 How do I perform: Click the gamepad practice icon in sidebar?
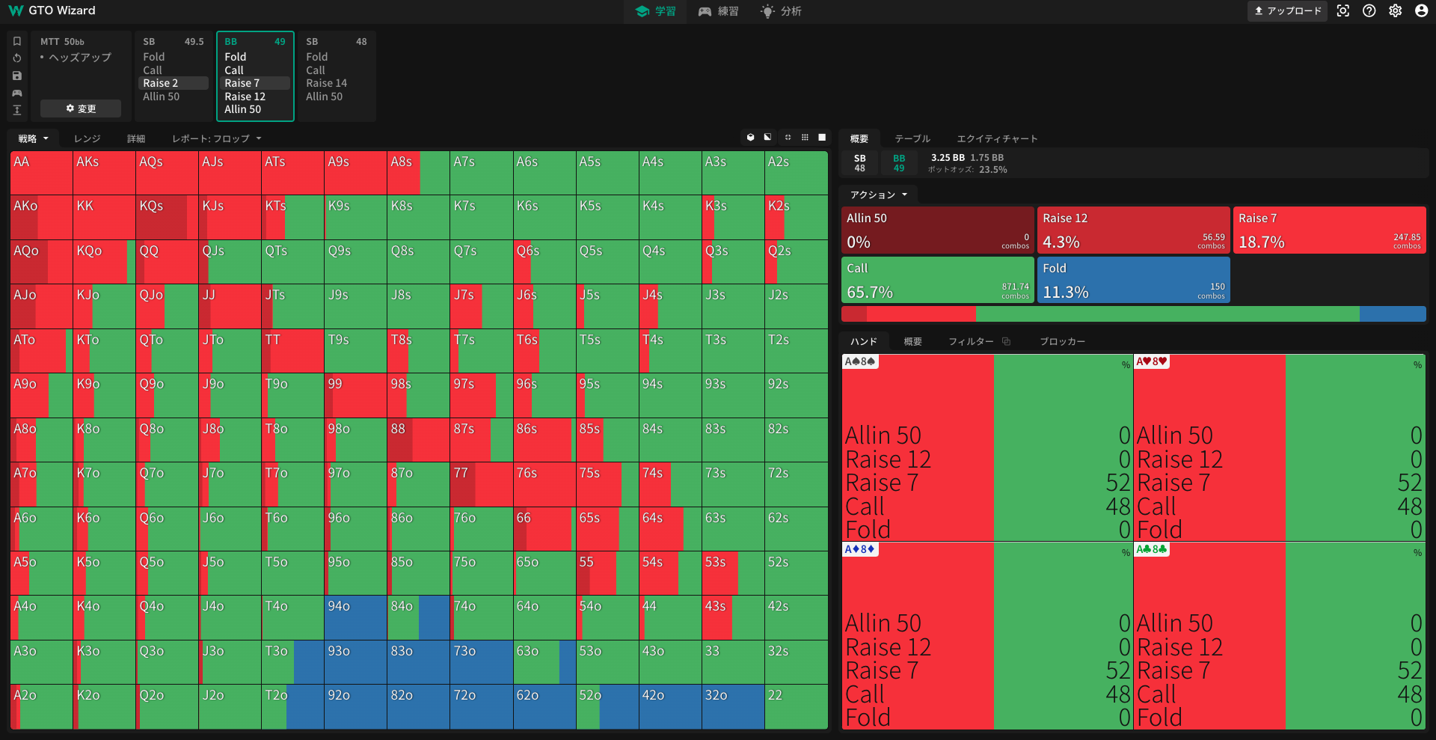[x=17, y=93]
